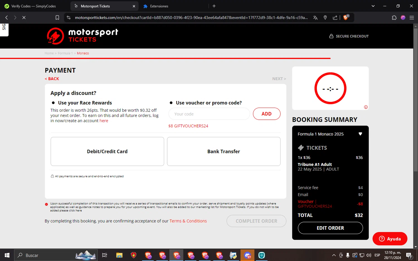418x261 pixels.
Task: Close the Motorsport Tickets tab
Action: pyautogui.click(x=134, y=6)
